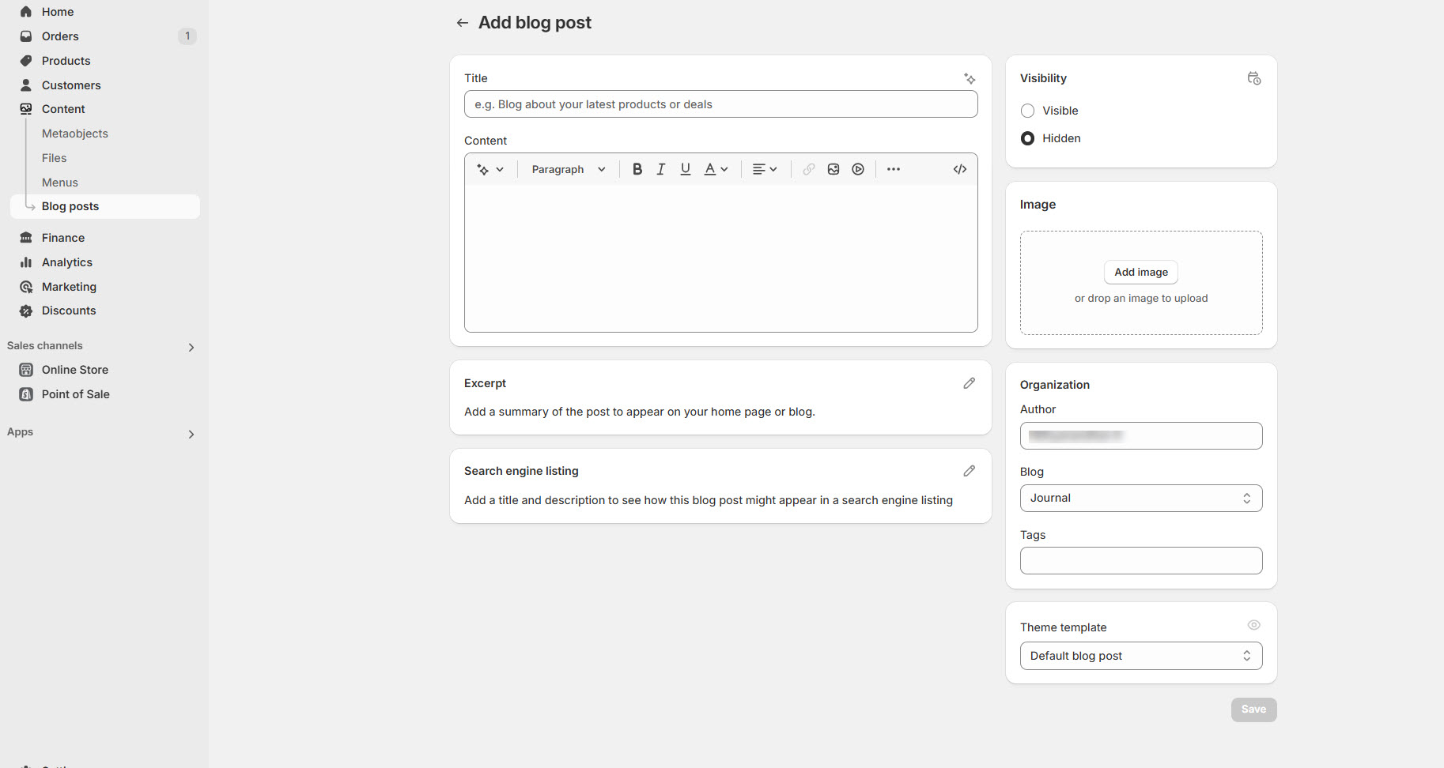Select the Hidden radio button
The image size is (1444, 768).
[x=1028, y=138]
